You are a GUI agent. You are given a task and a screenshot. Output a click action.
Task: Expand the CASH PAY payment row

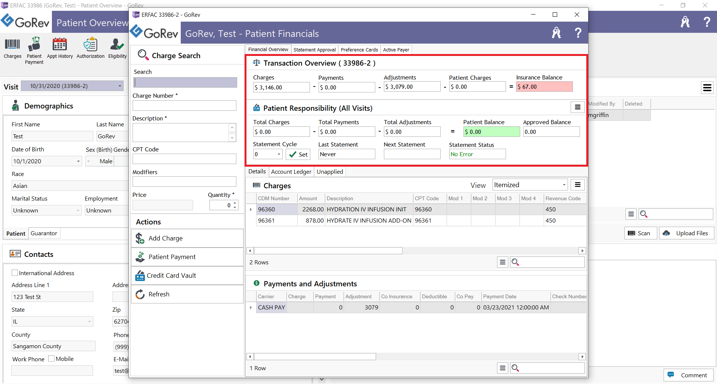pyautogui.click(x=251, y=308)
